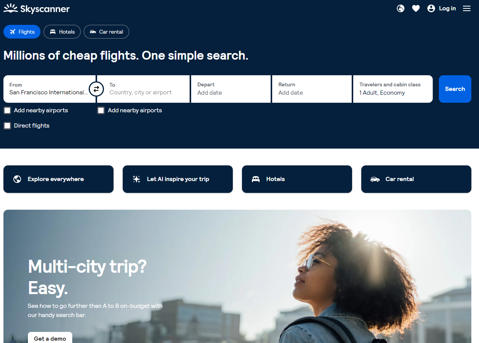Open the Car rental card below search
This screenshot has height=343, width=479.
pyautogui.click(x=416, y=179)
